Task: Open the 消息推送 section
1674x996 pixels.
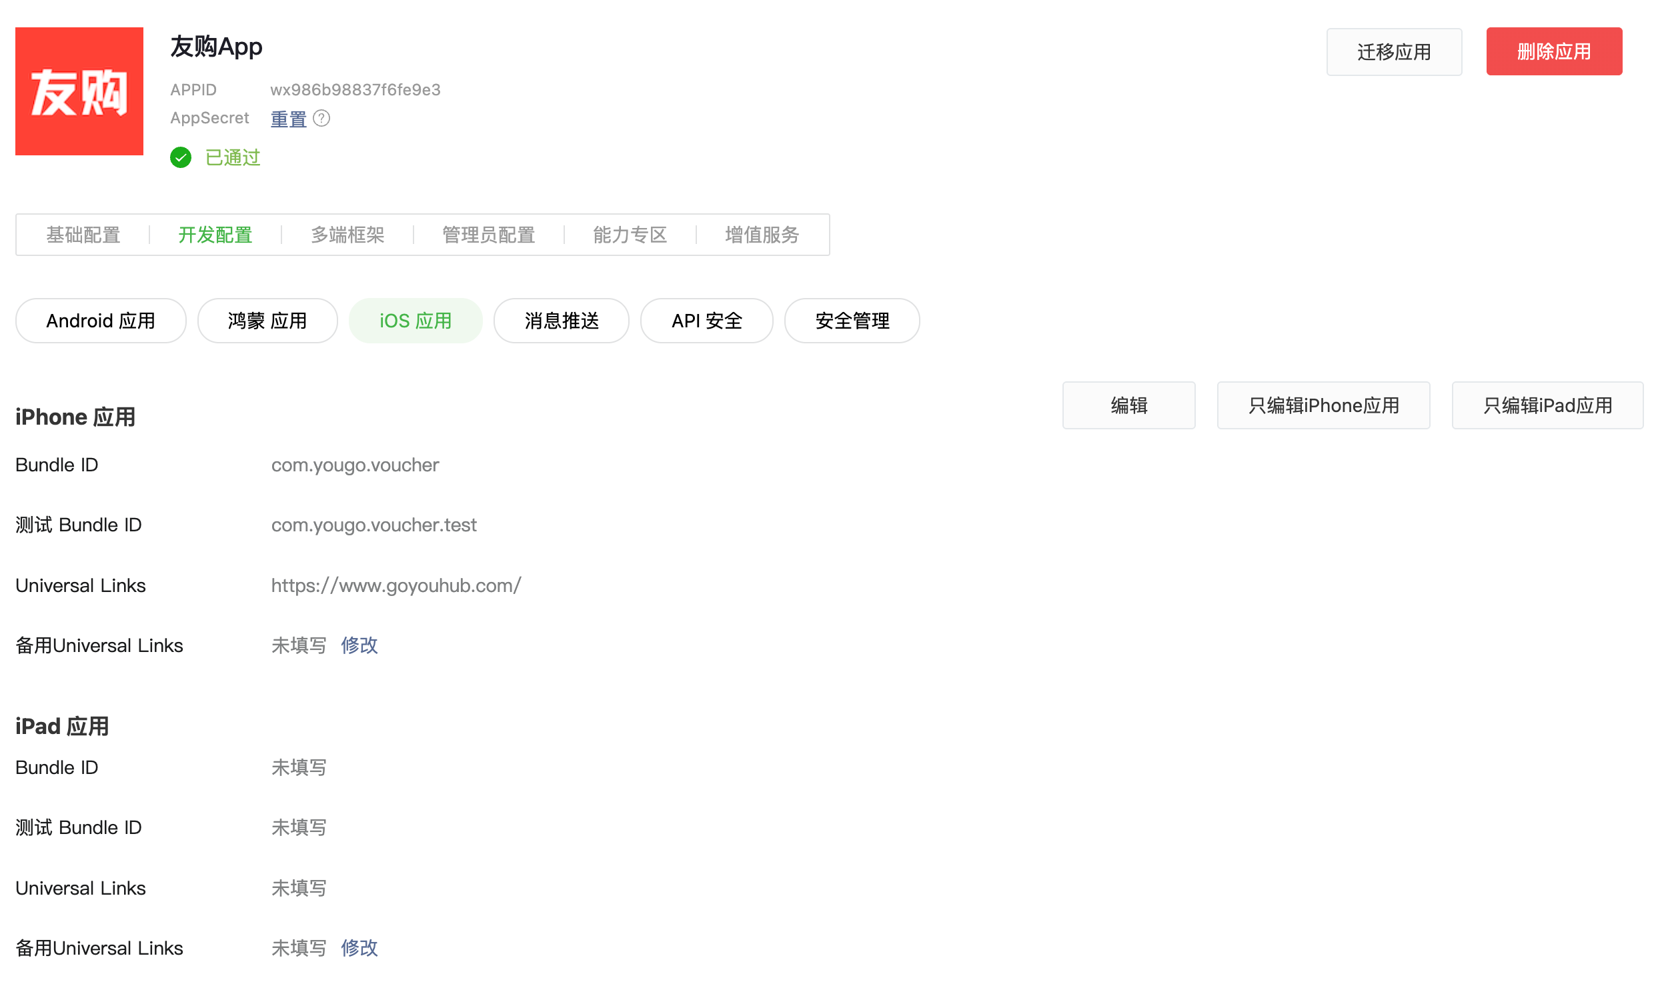Action: pos(561,321)
